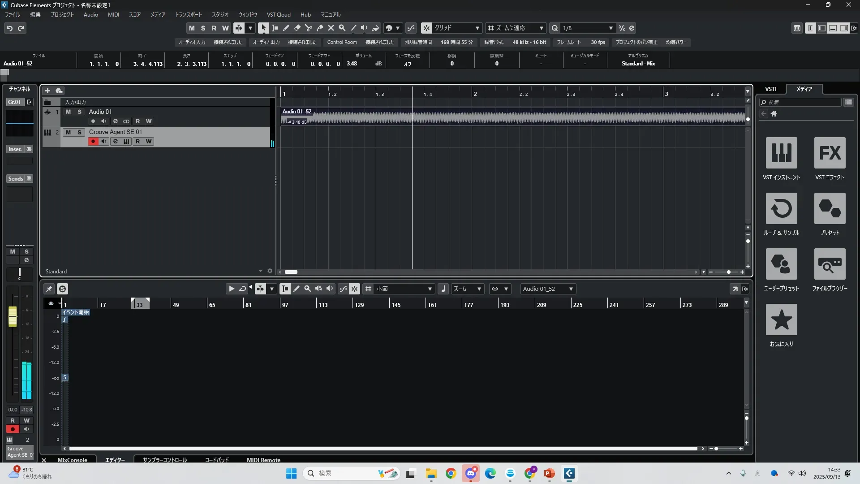Select the Scissors split tool

pyautogui.click(x=308, y=28)
